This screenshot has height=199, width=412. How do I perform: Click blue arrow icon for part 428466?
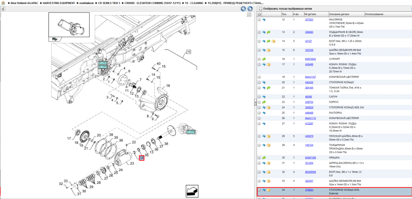click(x=264, y=64)
